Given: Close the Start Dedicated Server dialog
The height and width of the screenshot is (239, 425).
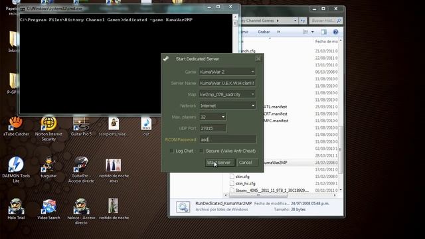Looking at the screenshot, I should pyautogui.click(x=258, y=58).
